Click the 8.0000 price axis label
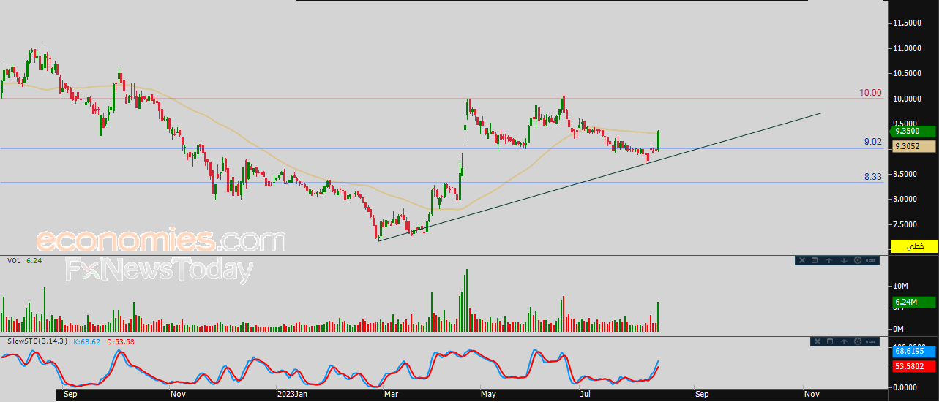The image size is (939, 402). click(905, 199)
